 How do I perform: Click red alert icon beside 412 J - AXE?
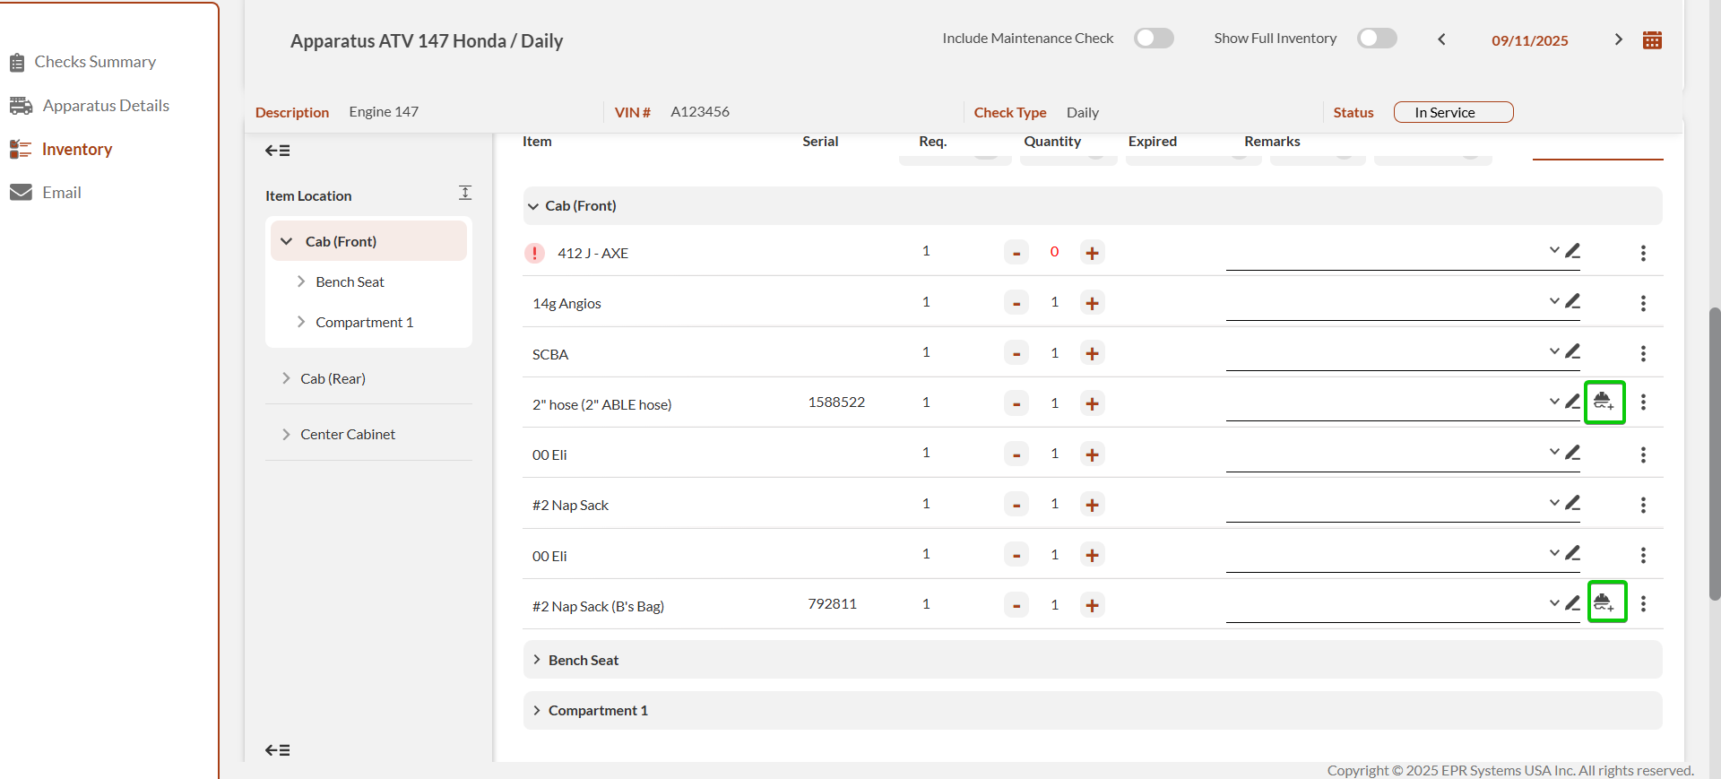(534, 254)
